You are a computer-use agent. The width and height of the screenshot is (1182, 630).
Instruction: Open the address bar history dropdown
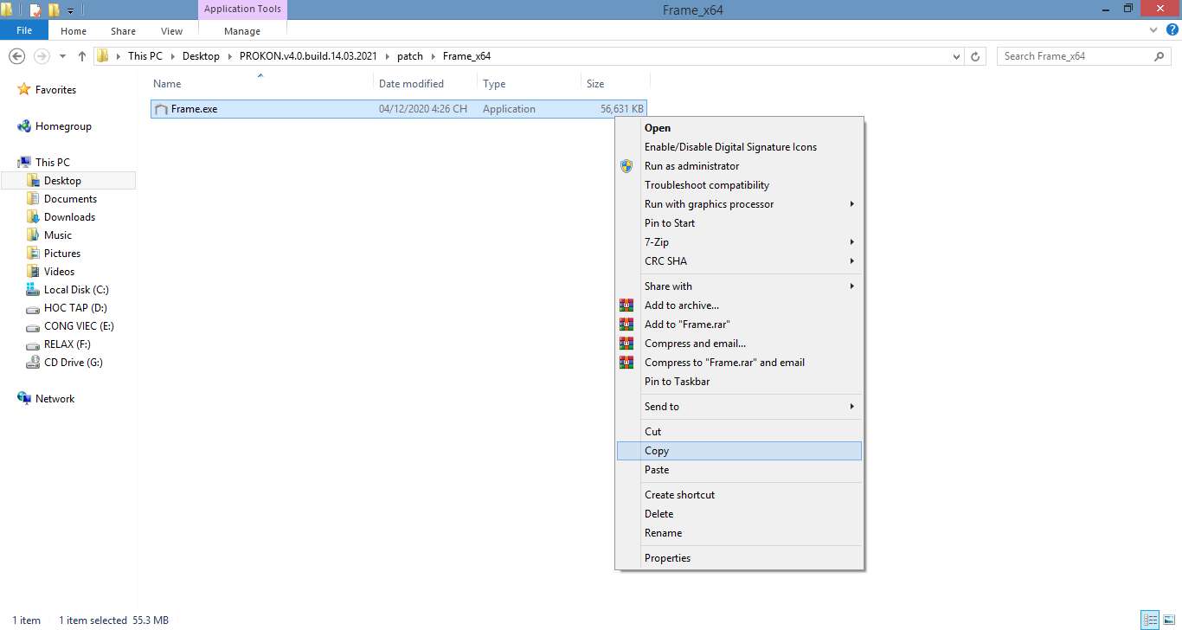pos(956,56)
